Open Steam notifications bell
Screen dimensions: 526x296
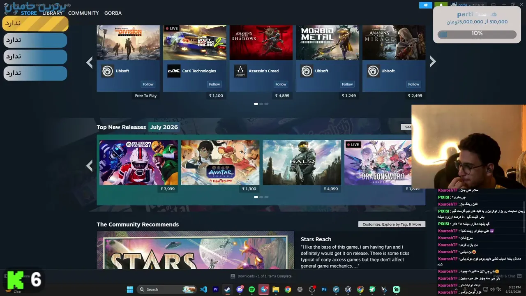[x=441, y=5]
